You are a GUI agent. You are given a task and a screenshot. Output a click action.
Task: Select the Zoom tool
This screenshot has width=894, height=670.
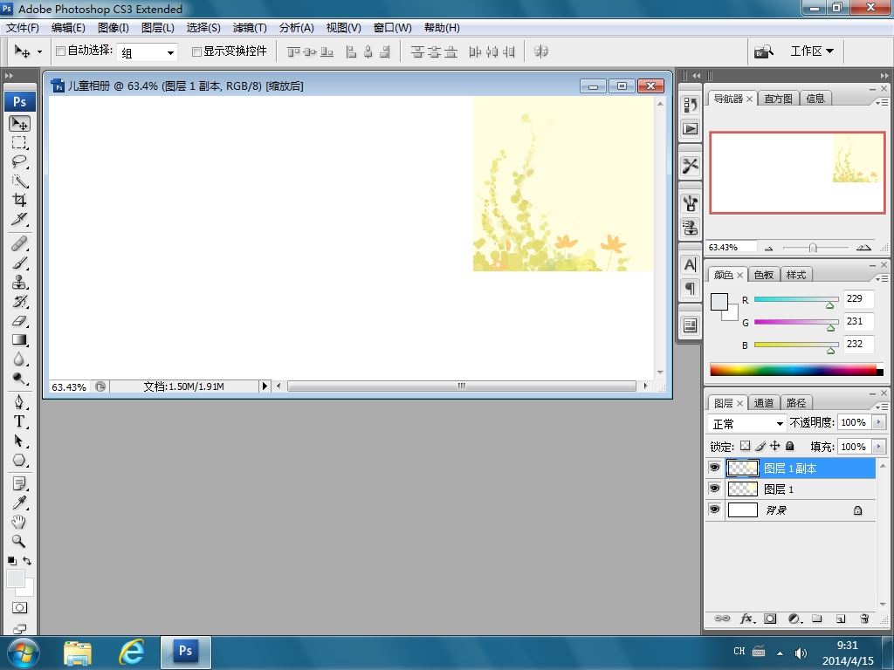[20, 541]
